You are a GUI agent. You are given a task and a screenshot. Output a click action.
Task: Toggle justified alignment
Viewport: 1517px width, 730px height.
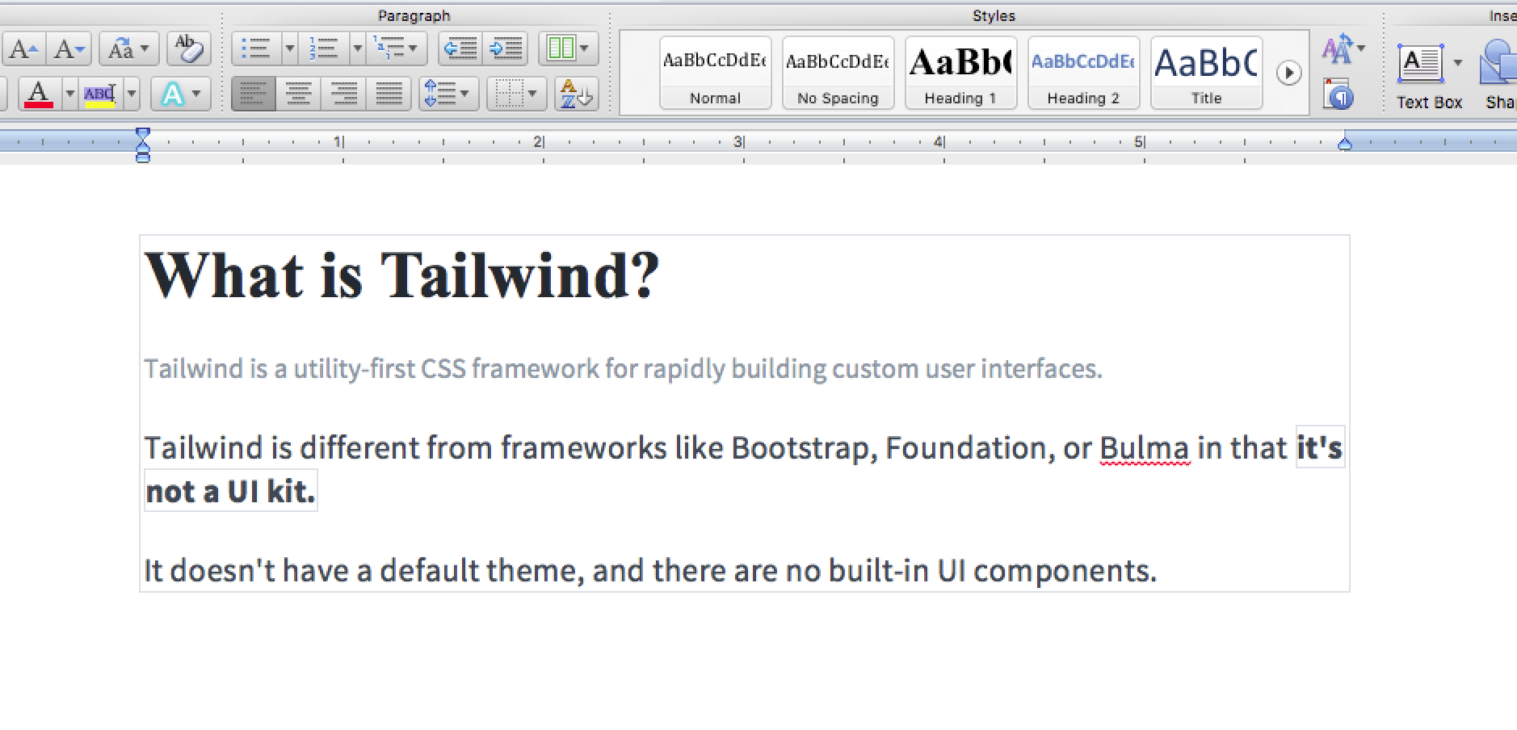point(389,94)
